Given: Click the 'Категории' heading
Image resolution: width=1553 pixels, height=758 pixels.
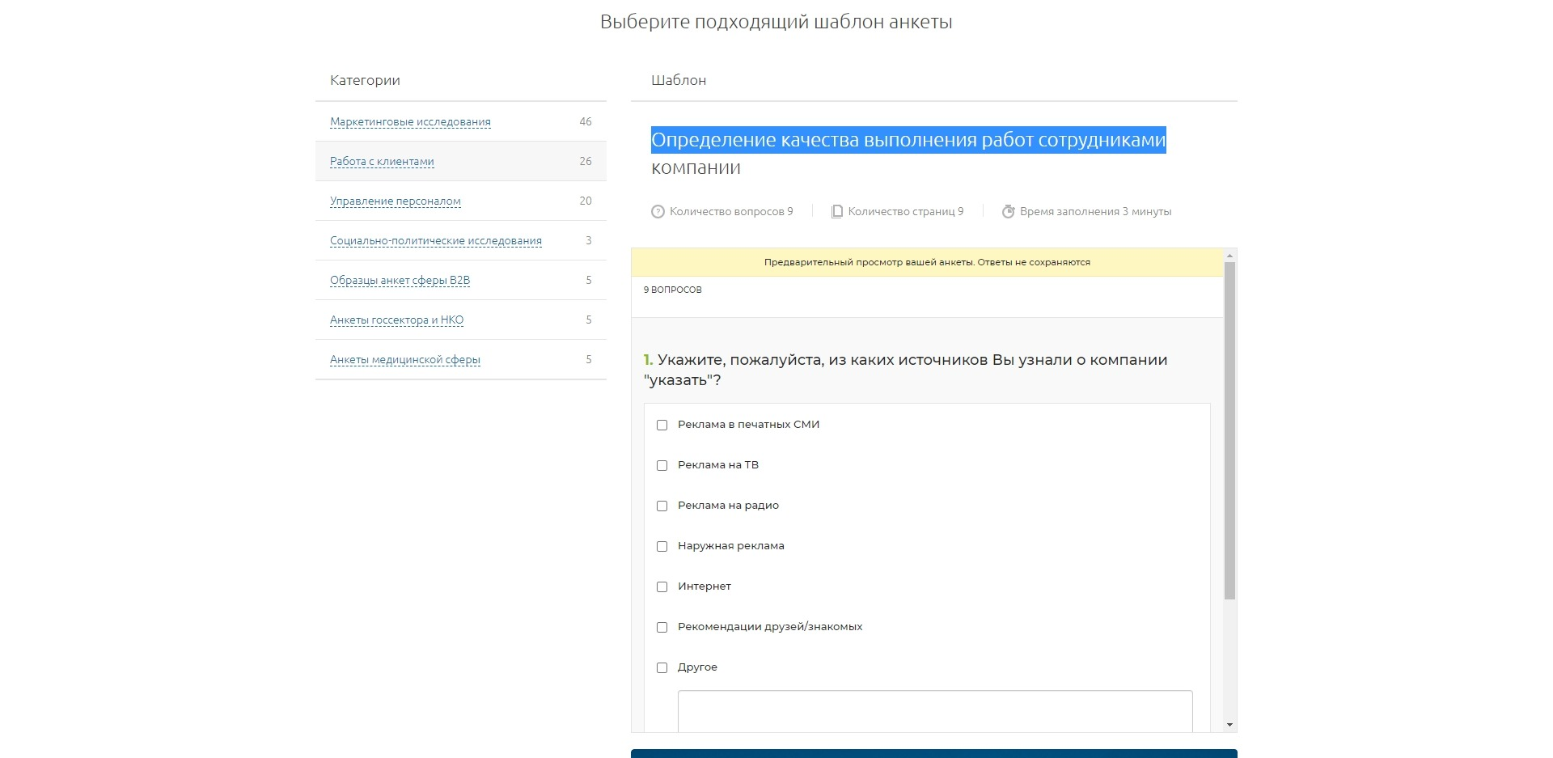Looking at the screenshot, I should click(365, 80).
